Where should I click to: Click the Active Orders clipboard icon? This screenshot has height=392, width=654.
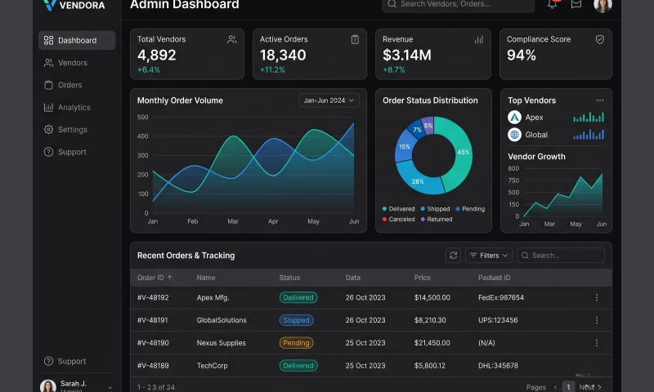pos(355,39)
